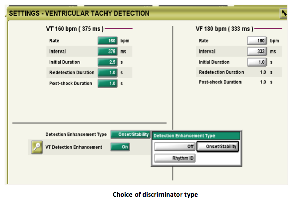Click the Settings - Ventricular Tachy Detection title

point(79,13)
